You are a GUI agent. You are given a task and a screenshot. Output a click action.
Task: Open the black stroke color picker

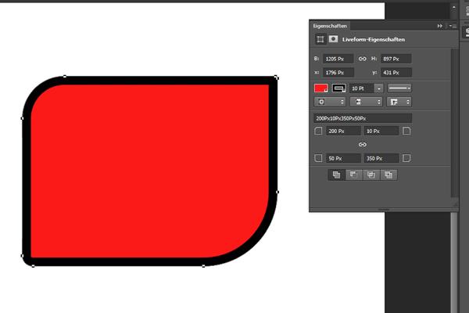pyautogui.click(x=340, y=88)
